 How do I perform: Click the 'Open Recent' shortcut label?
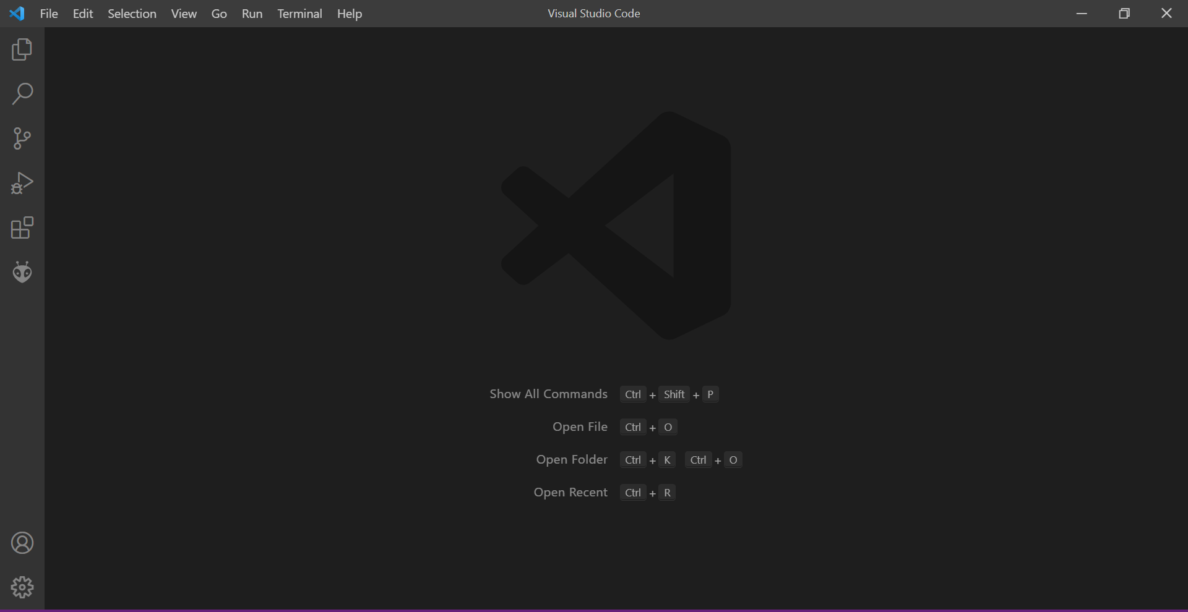point(570,492)
